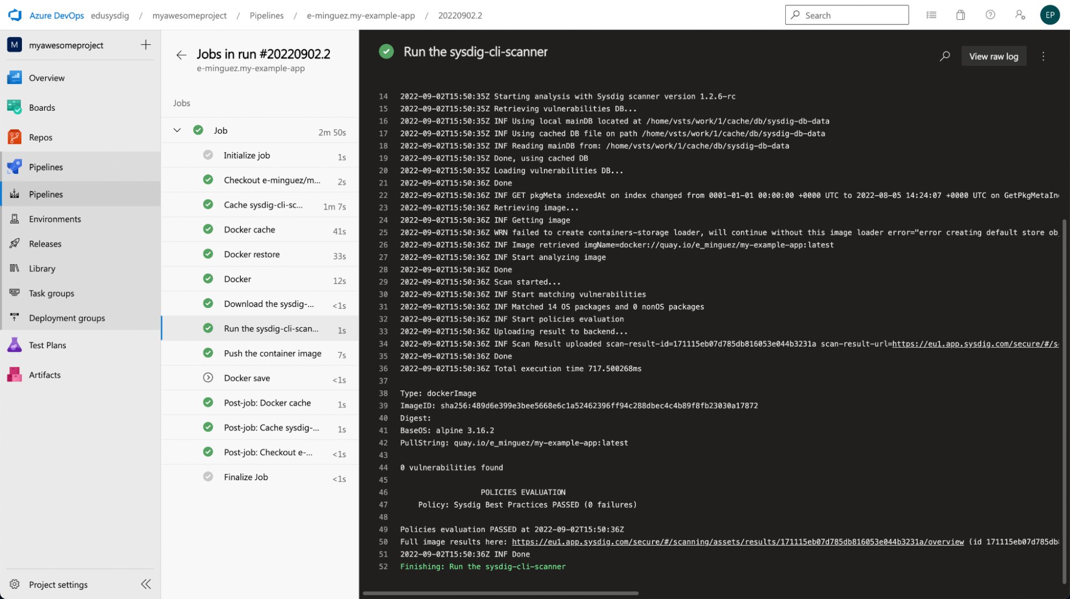The width and height of the screenshot is (1070, 599).
Task: Open Environments from the sidebar
Action: tap(54, 219)
